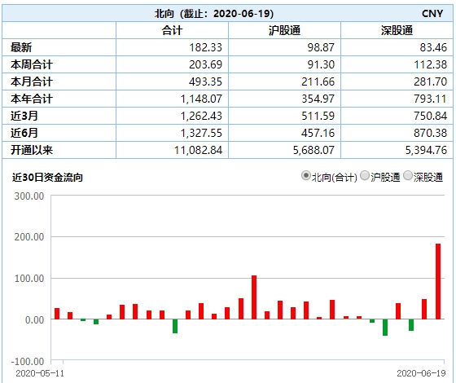Viewport: 456px width, 383px height.
Task: Click the 本周合计 row label
Action: click(32, 64)
